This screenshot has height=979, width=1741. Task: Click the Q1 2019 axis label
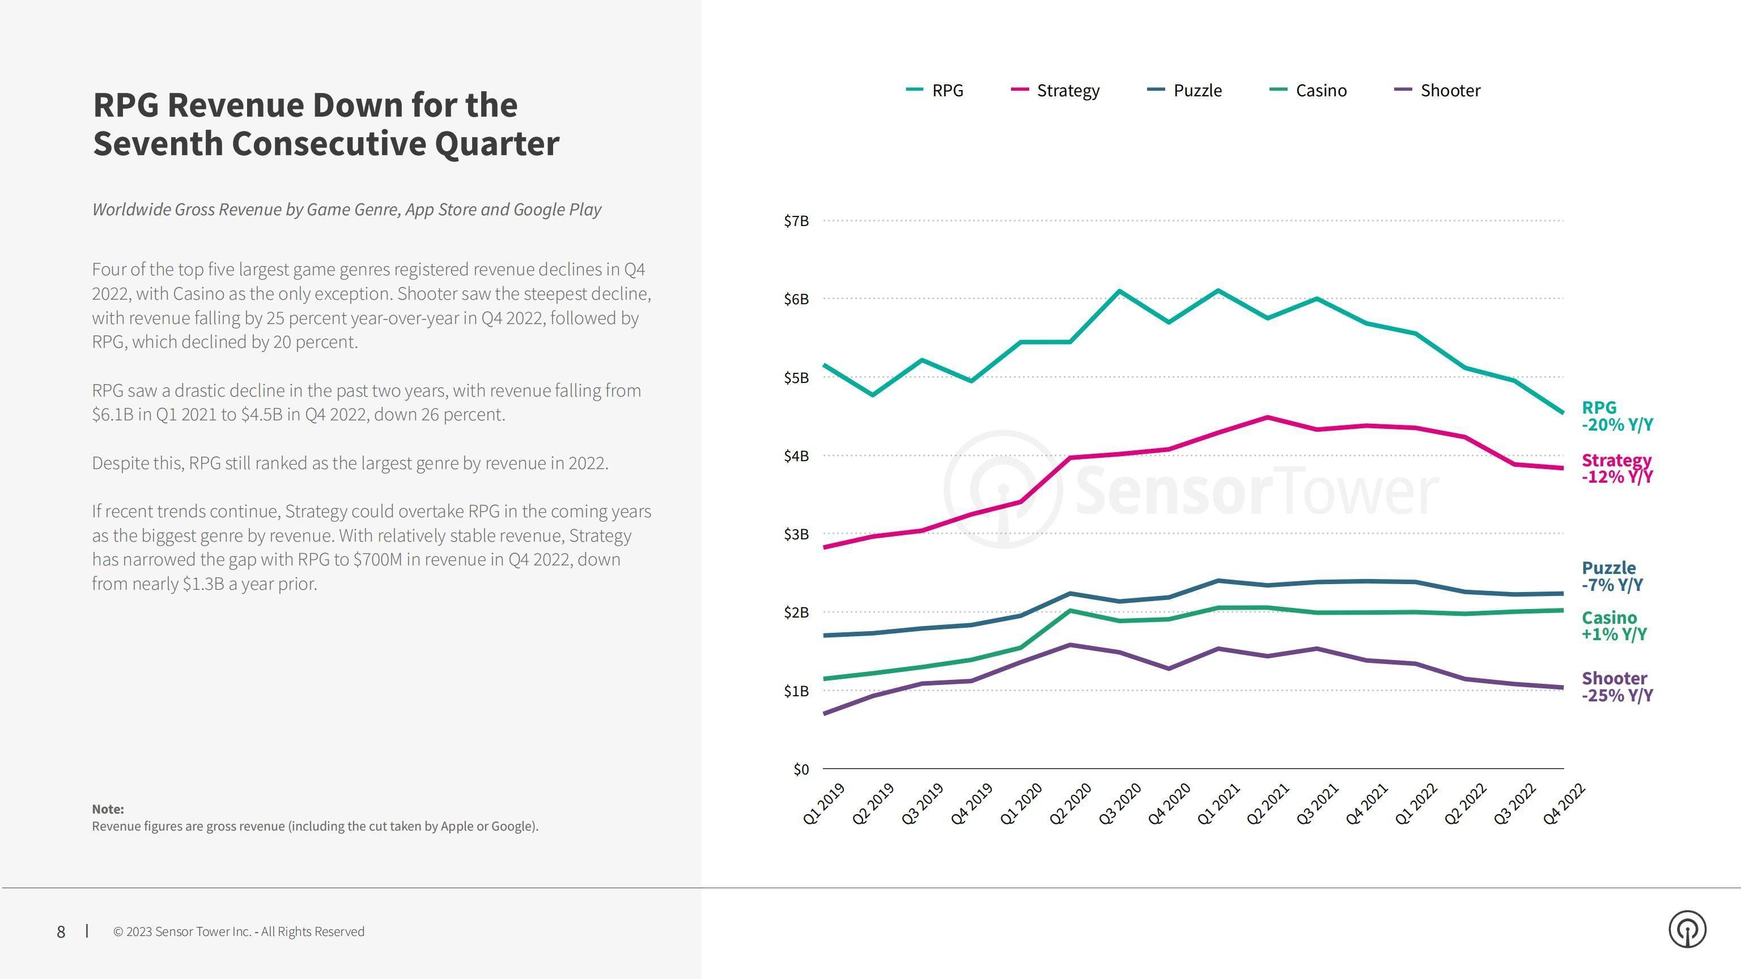point(824,804)
